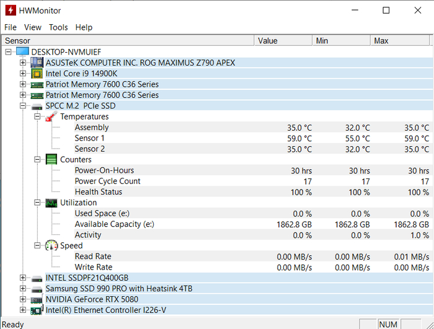Expand the first Patriot Memory node
434x329 pixels.
pyautogui.click(x=23, y=84)
